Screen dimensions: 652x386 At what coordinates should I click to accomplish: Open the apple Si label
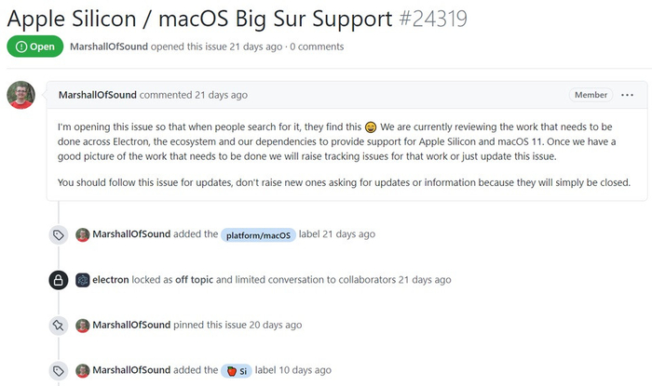point(237,370)
